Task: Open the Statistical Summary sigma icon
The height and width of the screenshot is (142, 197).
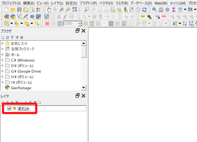Action: [x=174, y=10]
